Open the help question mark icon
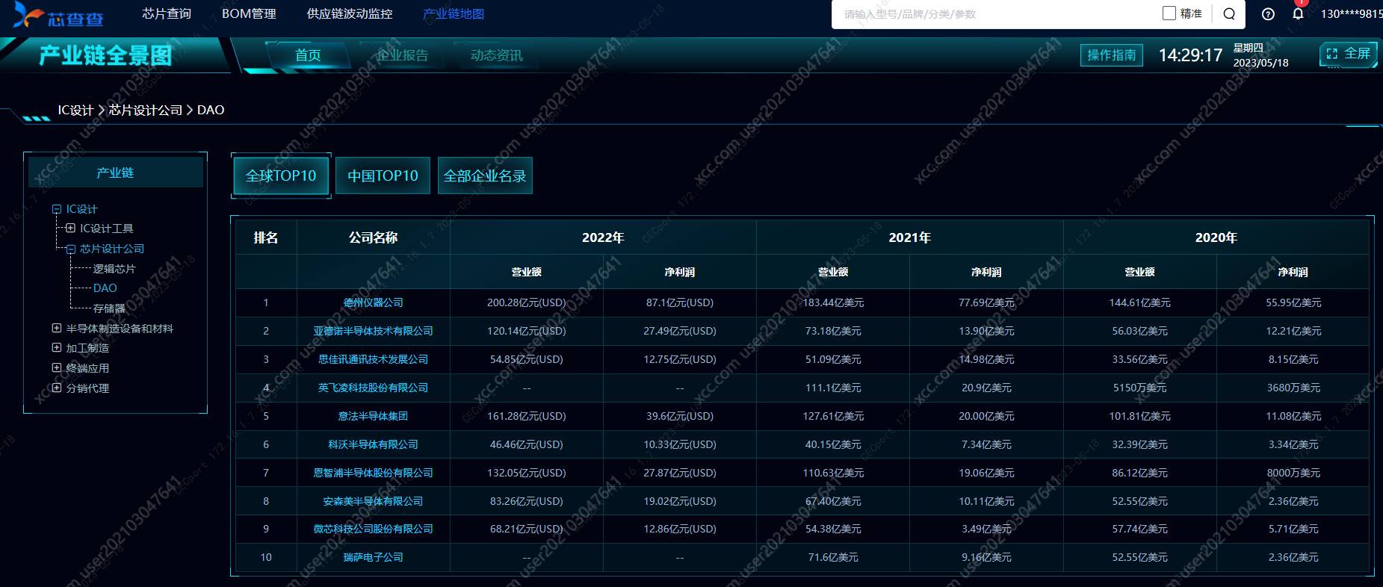The height and width of the screenshot is (587, 1383). coord(1268,14)
